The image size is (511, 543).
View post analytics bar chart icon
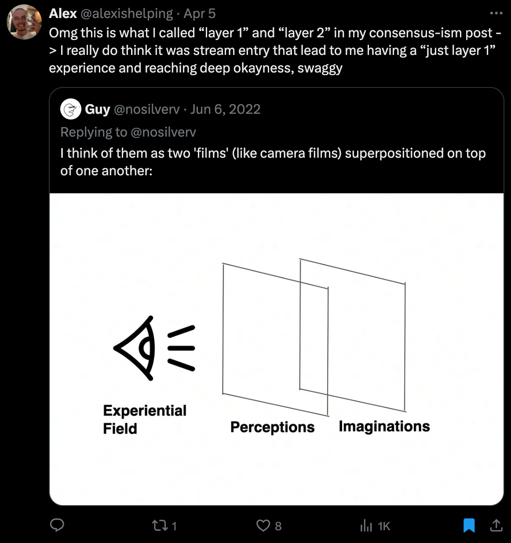pos(366,525)
